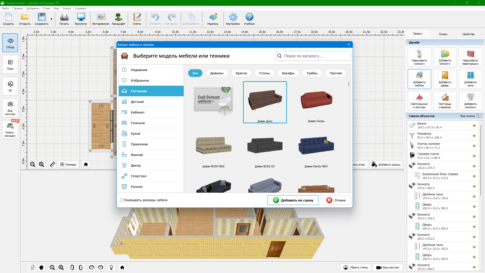Open the Photorealism render tool

[101, 19]
